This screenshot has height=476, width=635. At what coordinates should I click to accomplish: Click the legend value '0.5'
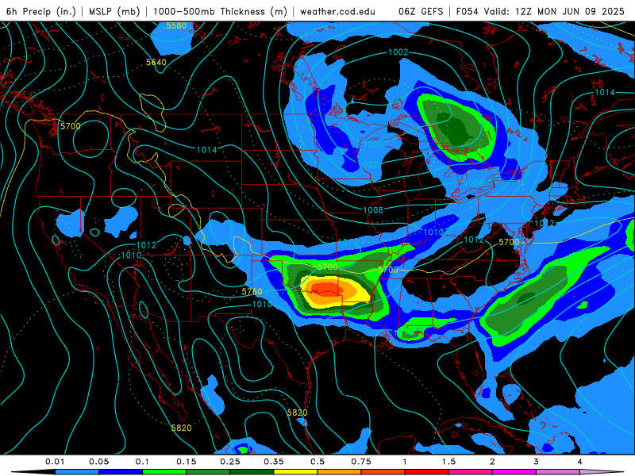(x=317, y=462)
